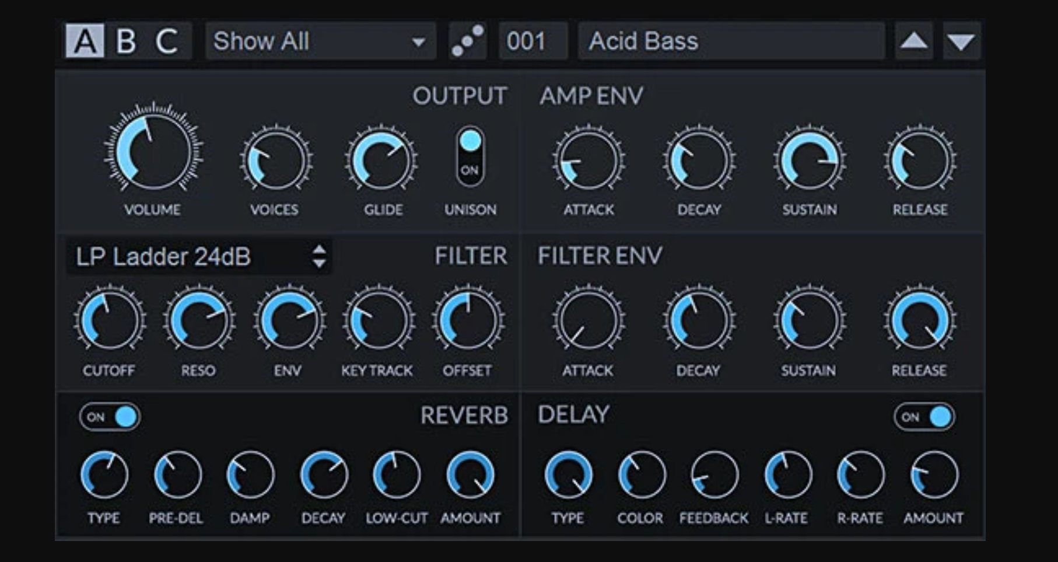Click the Glide knob
The width and height of the screenshot is (1058, 562).
point(381,159)
